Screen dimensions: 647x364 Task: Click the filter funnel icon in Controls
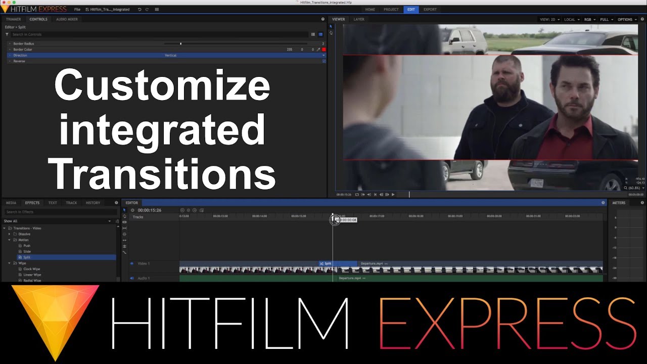click(x=7, y=34)
